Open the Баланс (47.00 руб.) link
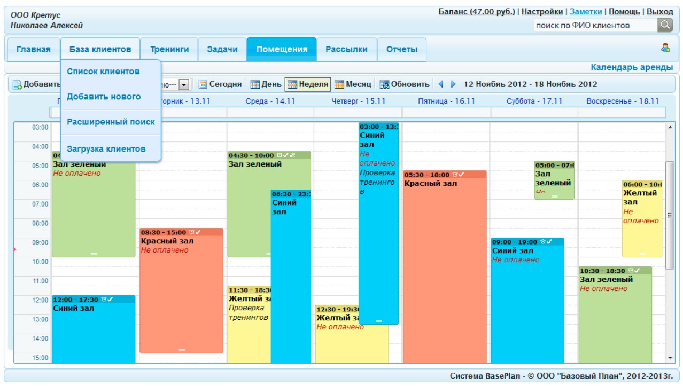The image size is (683, 386). pyautogui.click(x=477, y=11)
